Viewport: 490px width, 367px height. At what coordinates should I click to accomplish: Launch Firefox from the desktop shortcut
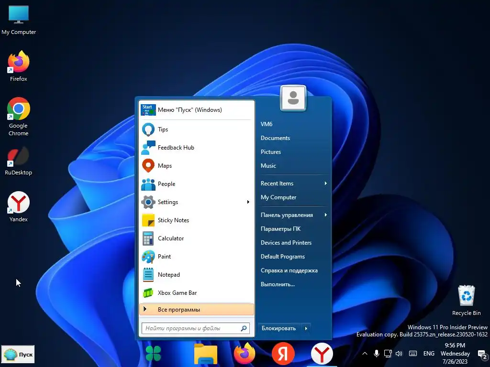point(19,66)
